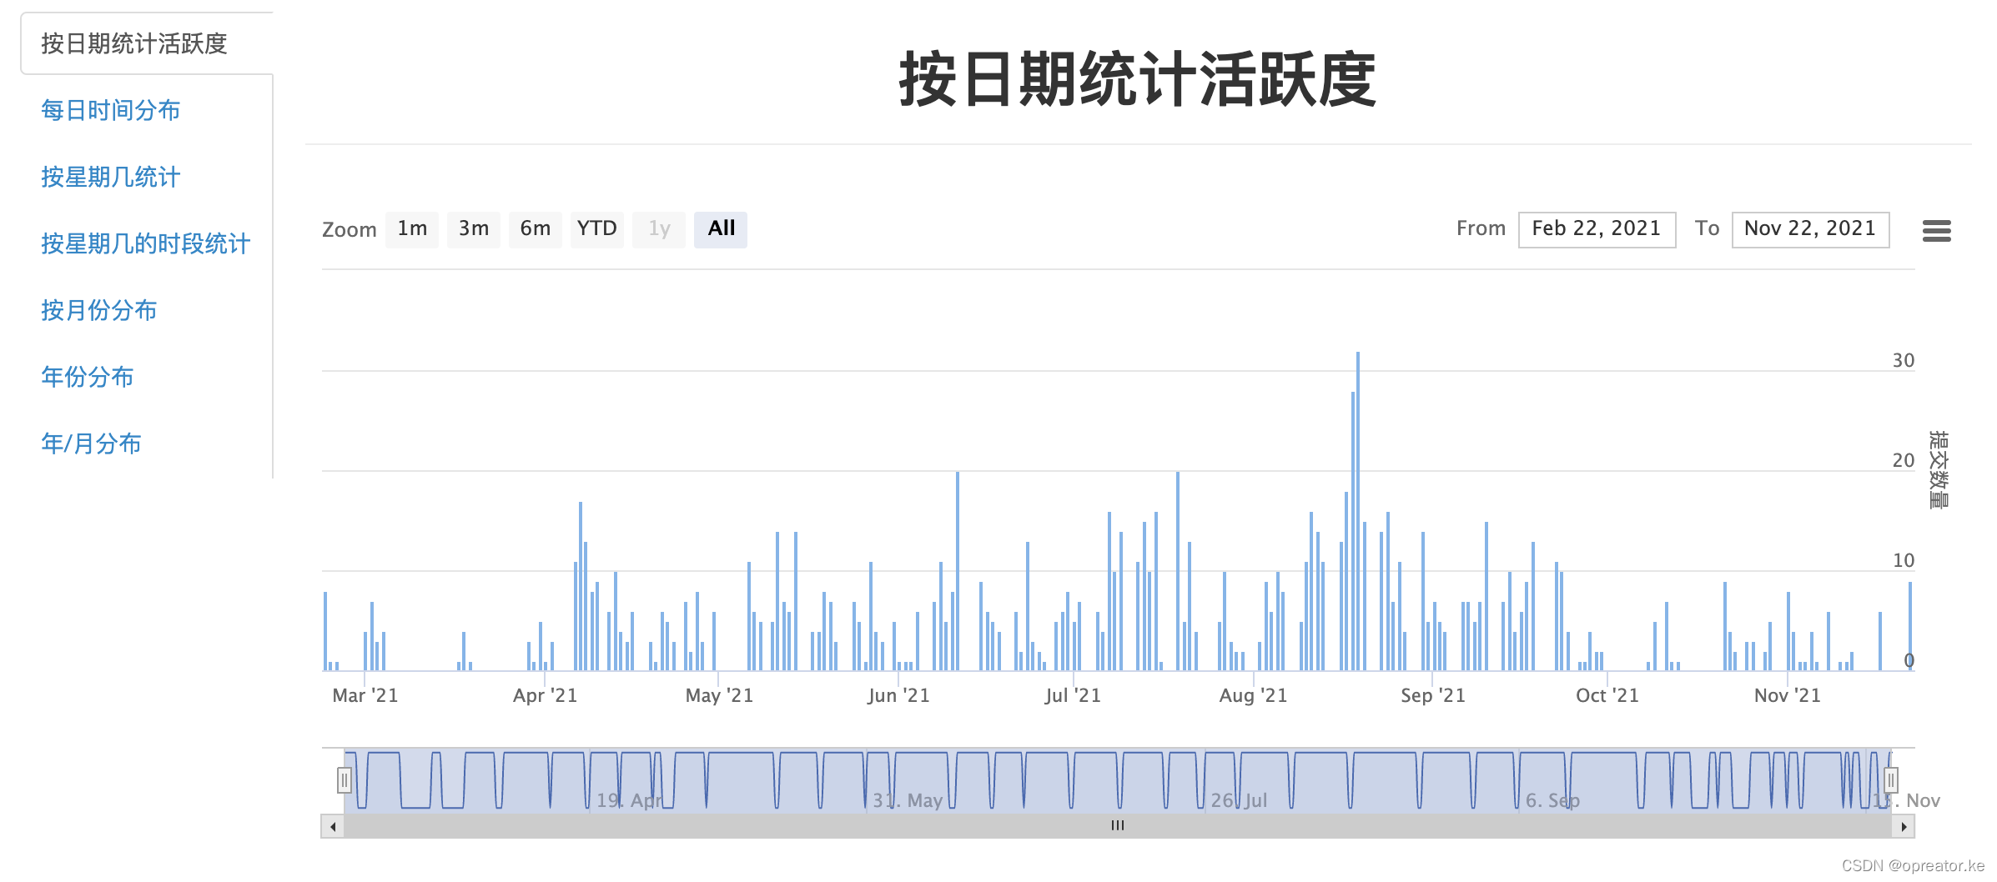Go to 按月份分布 tab

pyautogui.click(x=99, y=310)
